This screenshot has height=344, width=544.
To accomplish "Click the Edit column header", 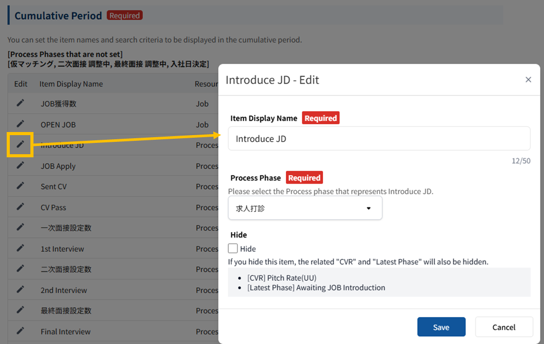I will (x=21, y=84).
